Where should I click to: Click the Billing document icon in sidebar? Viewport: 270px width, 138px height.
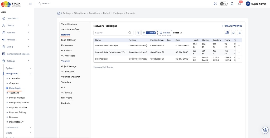pyautogui.click(x=4, y=47)
